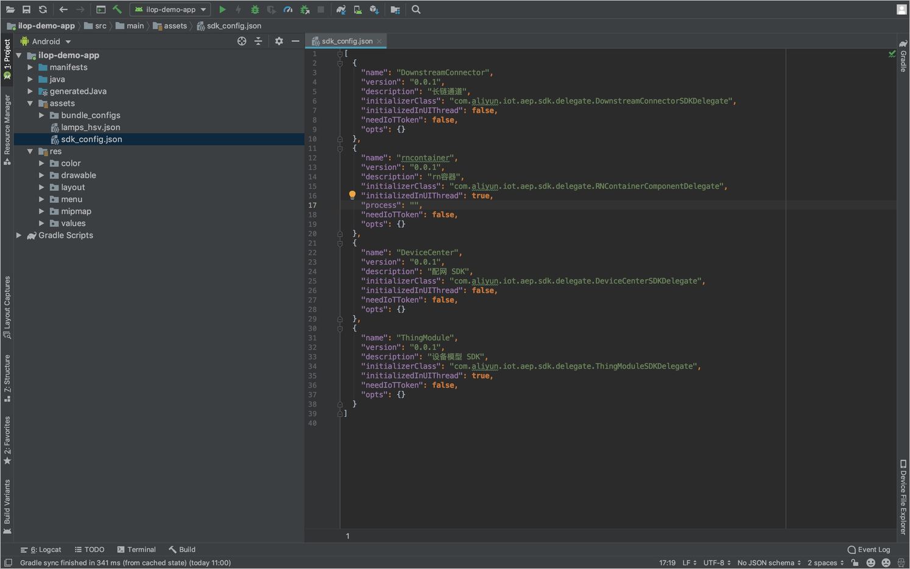Click the Scroll from Source target icon
Screen dimensions: 910x569
pos(242,41)
